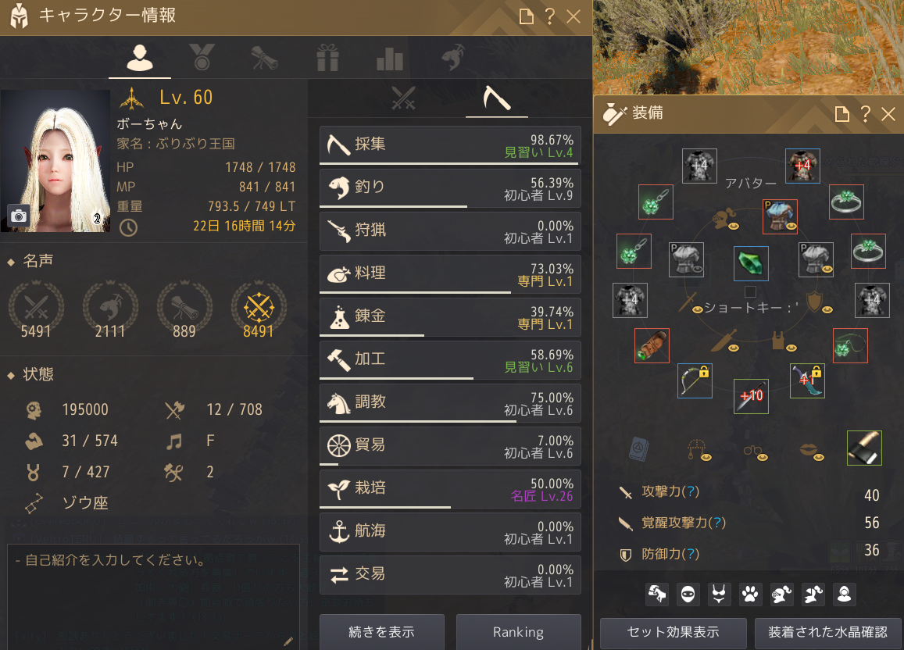Switch to the sickle life skills tab
Viewport: 904px width, 650px height.
pyautogui.click(x=496, y=98)
